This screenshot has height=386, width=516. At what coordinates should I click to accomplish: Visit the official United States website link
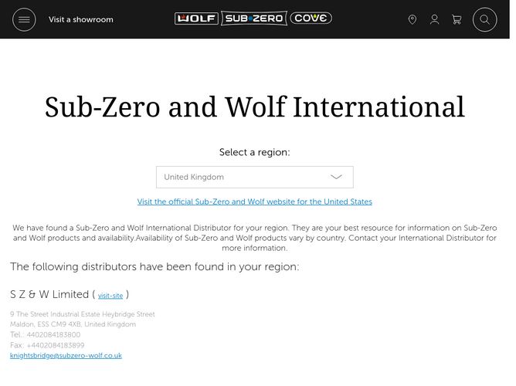click(255, 201)
